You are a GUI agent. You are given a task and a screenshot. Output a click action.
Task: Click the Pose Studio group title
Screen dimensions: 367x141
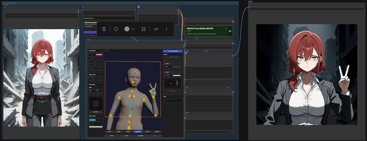9,3
